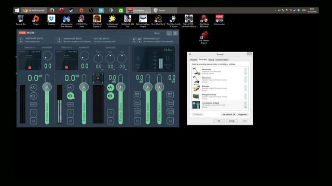Screen dimensions: 332x186
Task: Switch to Firefox on the taskbar
Action: (x=52, y=10)
